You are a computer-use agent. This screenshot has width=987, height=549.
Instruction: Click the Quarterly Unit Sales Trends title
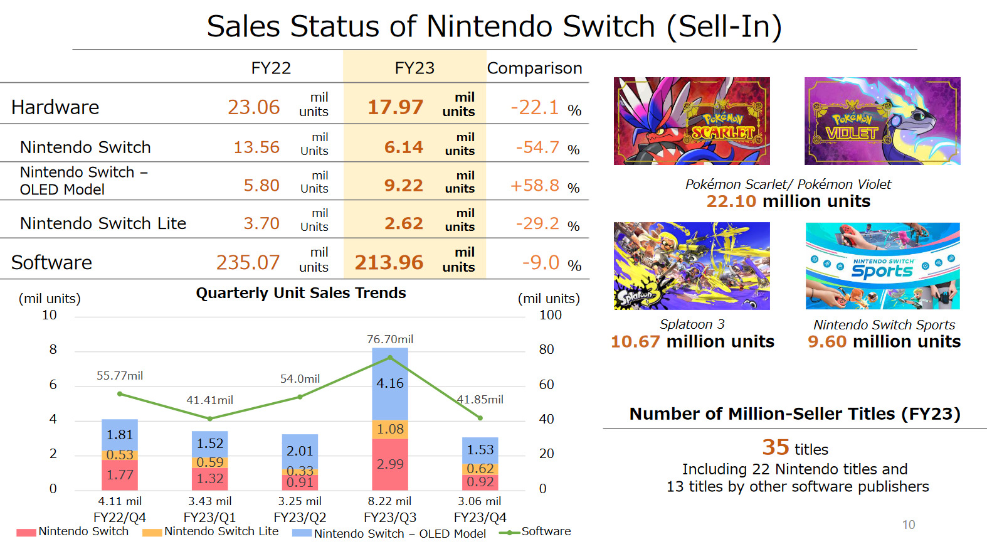(301, 293)
